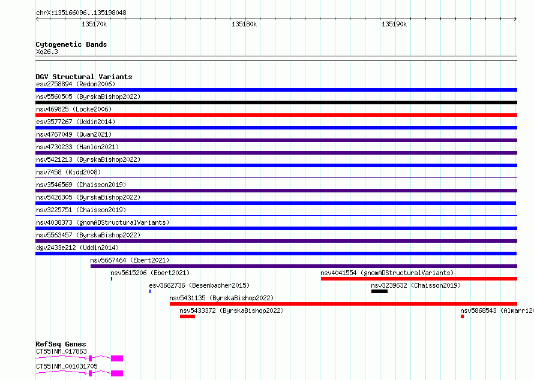Viewport: 534px width, 380px height.
Task: Click the red nsv4041554 gnomAD variant bar
Action: click(x=418, y=279)
